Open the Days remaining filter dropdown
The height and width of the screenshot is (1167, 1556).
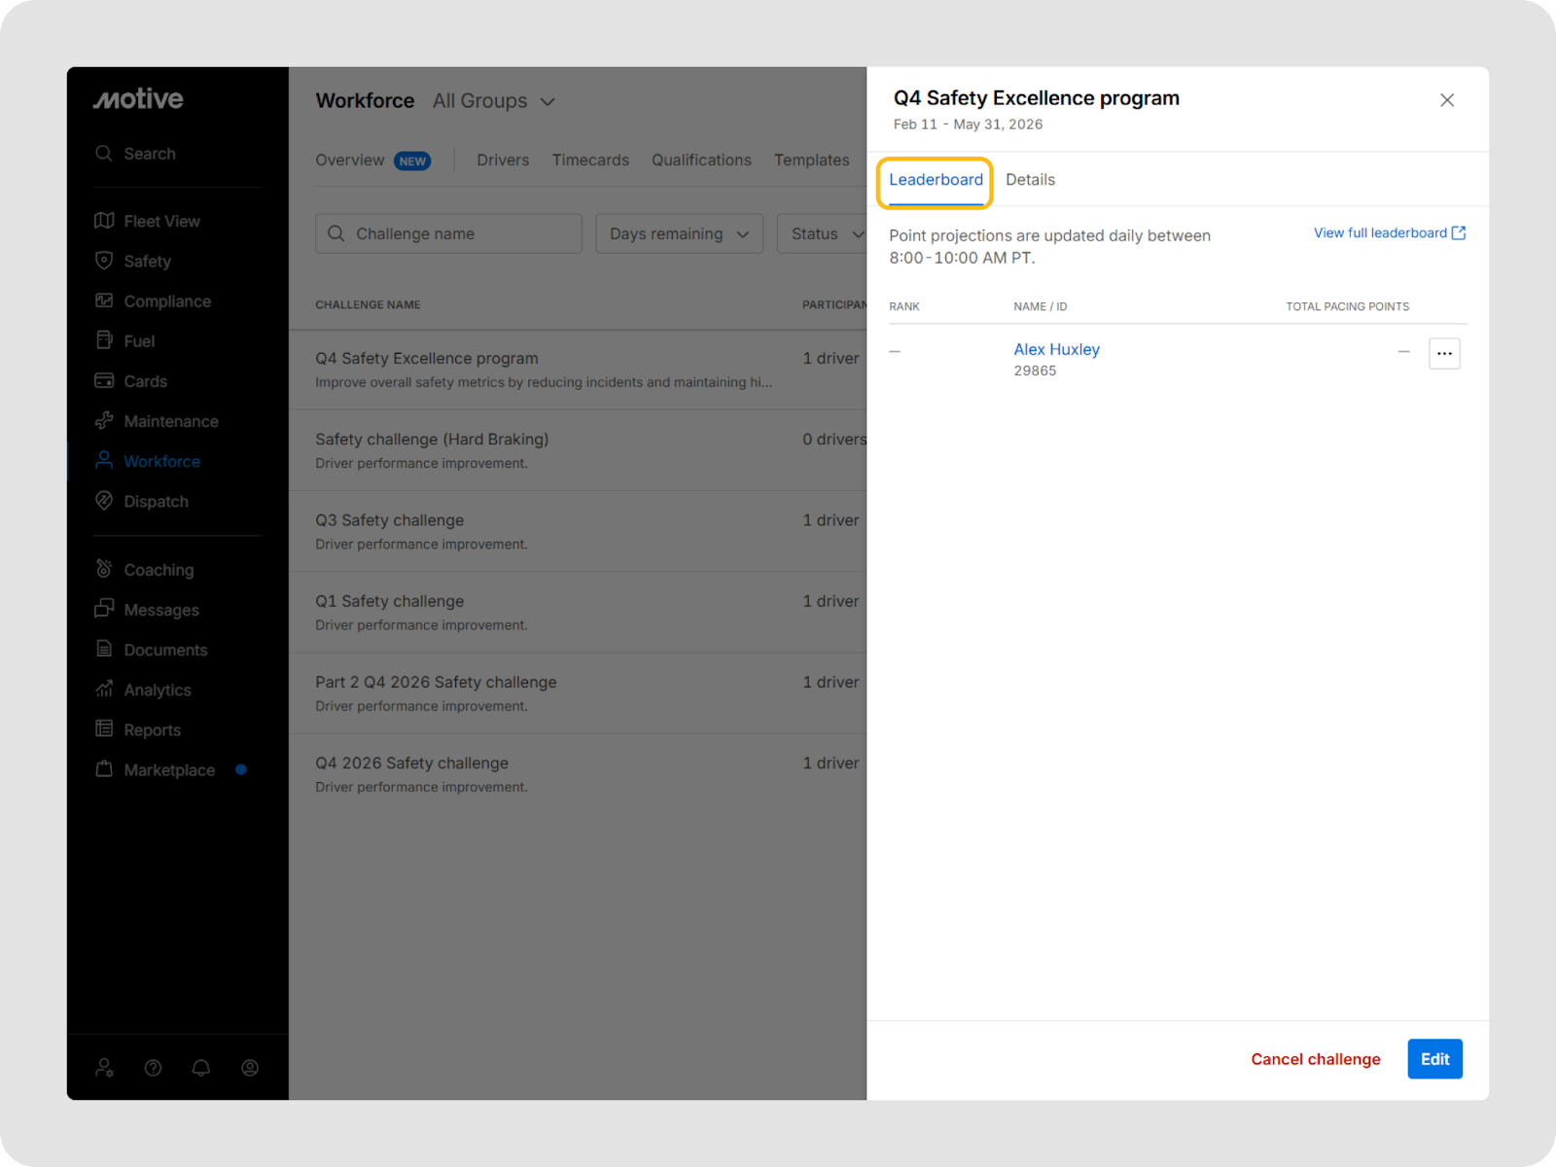[x=679, y=234]
